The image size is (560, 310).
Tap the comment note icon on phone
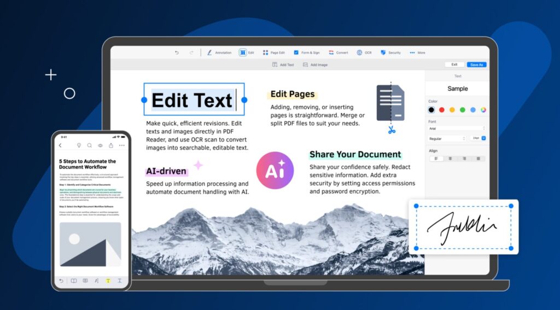(x=85, y=280)
